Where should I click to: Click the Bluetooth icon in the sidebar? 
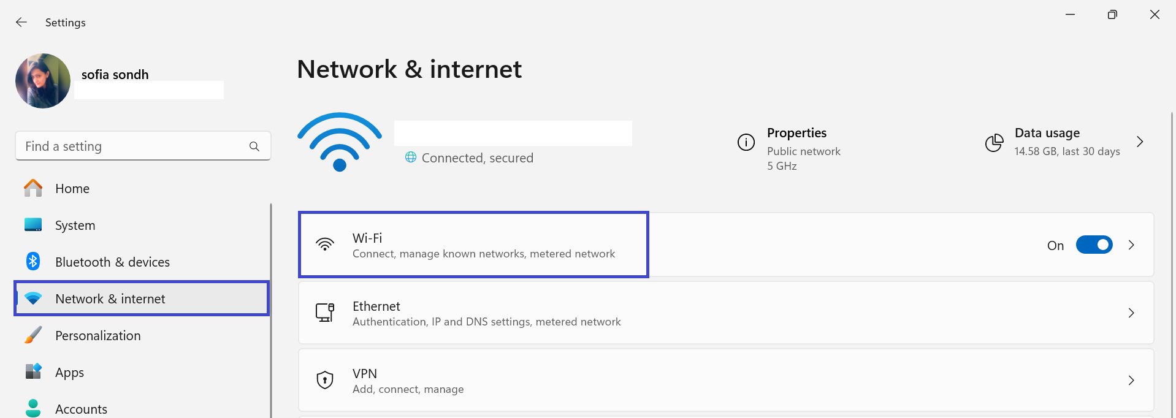[33, 262]
